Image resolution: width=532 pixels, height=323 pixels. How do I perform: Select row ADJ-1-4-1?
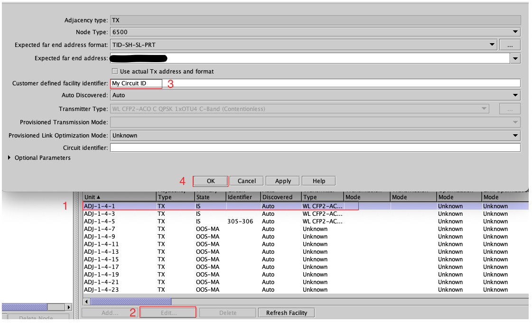click(x=305, y=206)
